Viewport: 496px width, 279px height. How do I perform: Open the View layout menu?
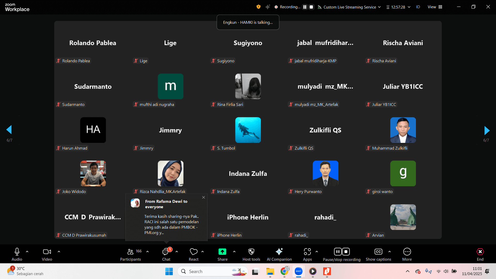tap(435, 7)
